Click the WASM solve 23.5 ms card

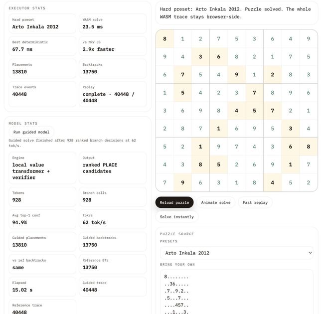(113, 23)
